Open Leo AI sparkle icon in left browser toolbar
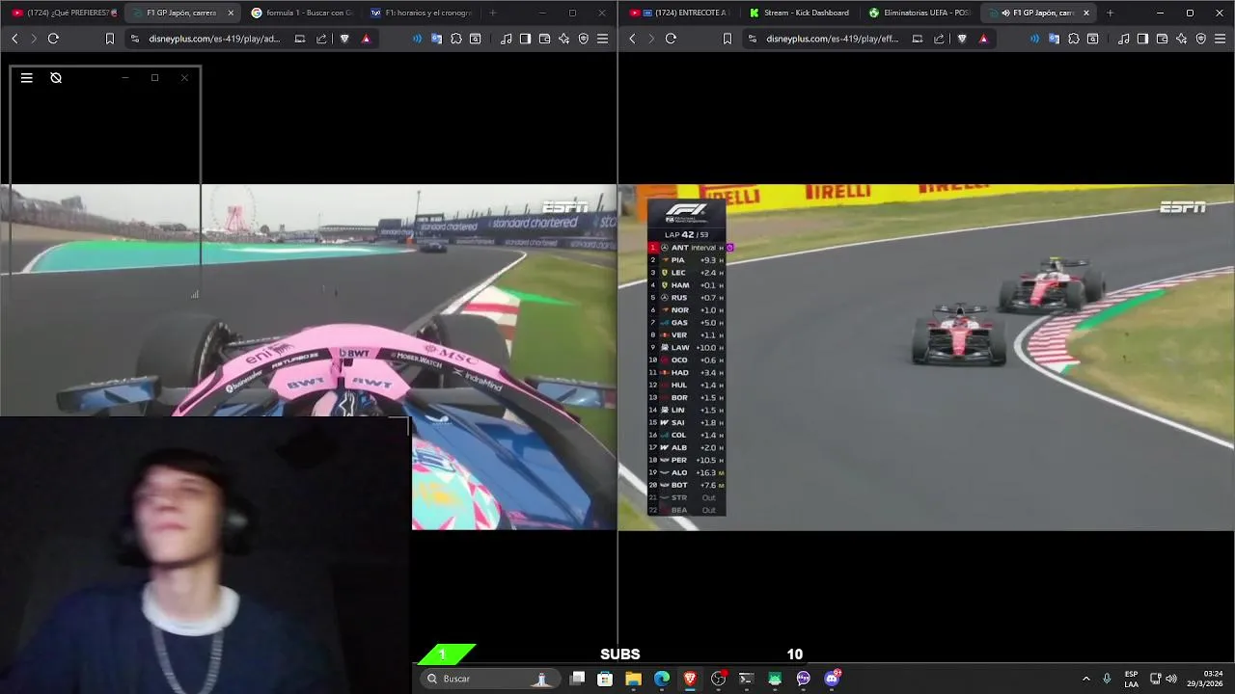Viewport: 1235px width, 694px height. point(563,39)
